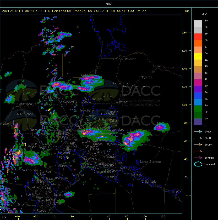Image resolution: width=218 pixels, height=220 pixels.
Task: Click the cyan 50YD arrow icon in legend
Action: (198, 132)
